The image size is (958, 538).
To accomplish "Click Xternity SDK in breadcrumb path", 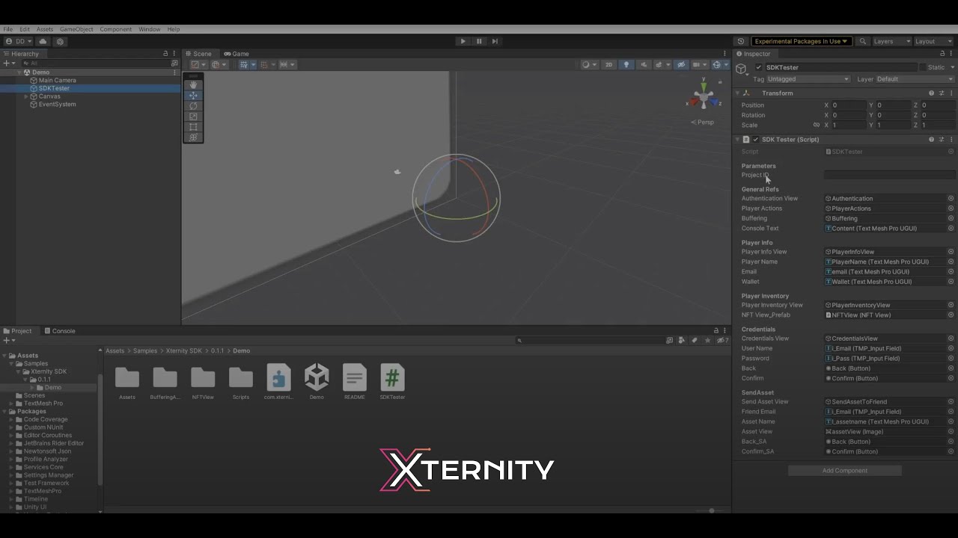I will pos(184,350).
